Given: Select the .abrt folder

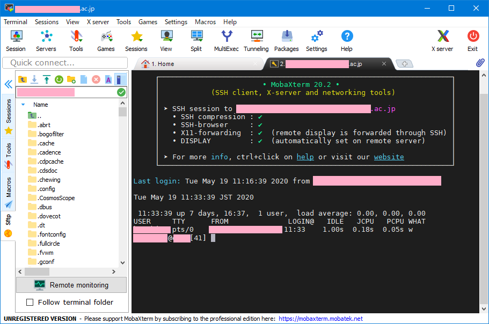Looking at the screenshot, I should coord(39,125).
